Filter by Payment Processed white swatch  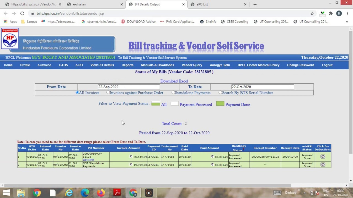pos(175,104)
